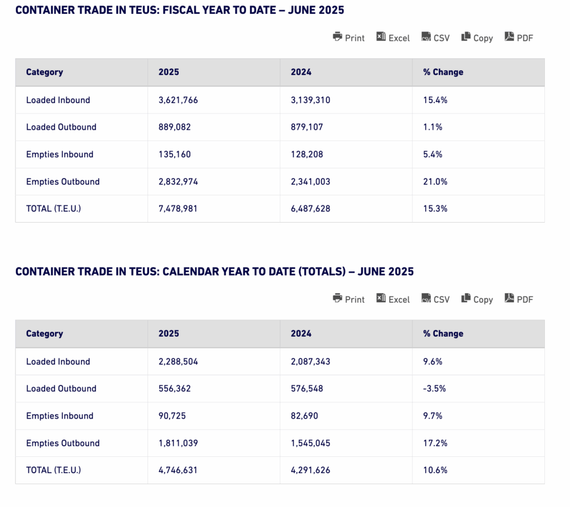The height and width of the screenshot is (507, 570).
Task: Sort fiscal year table by % Change
Action: pyautogui.click(x=443, y=72)
